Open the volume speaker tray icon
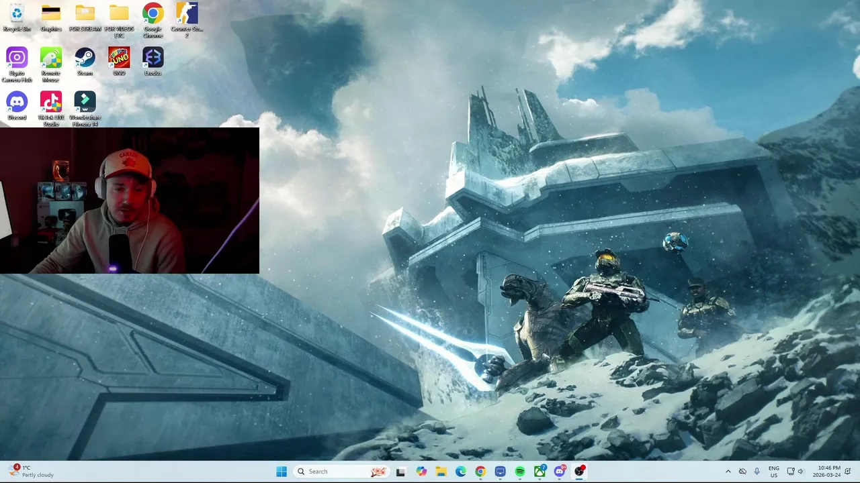The width and height of the screenshot is (860, 483). click(x=801, y=472)
